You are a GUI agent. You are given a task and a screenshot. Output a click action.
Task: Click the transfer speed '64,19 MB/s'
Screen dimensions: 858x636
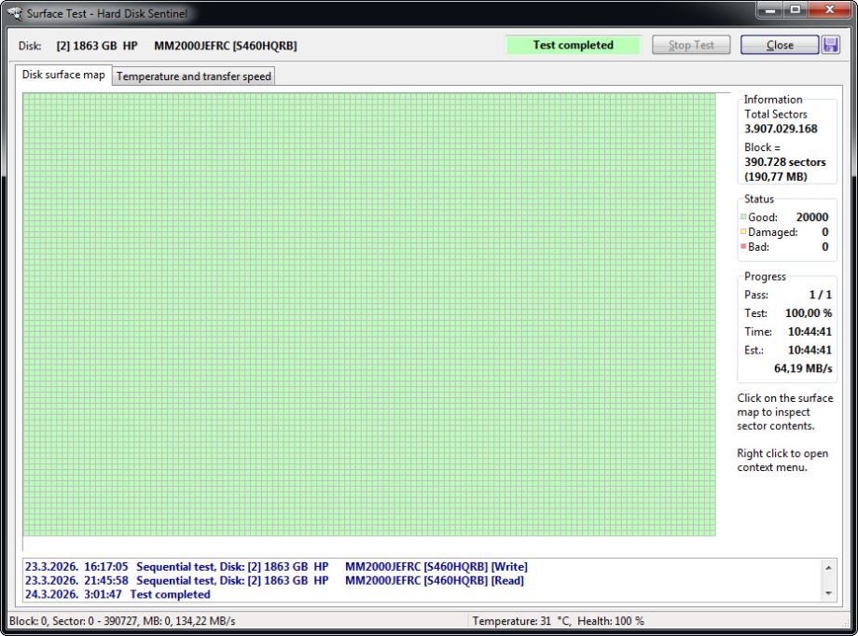pyautogui.click(x=803, y=368)
